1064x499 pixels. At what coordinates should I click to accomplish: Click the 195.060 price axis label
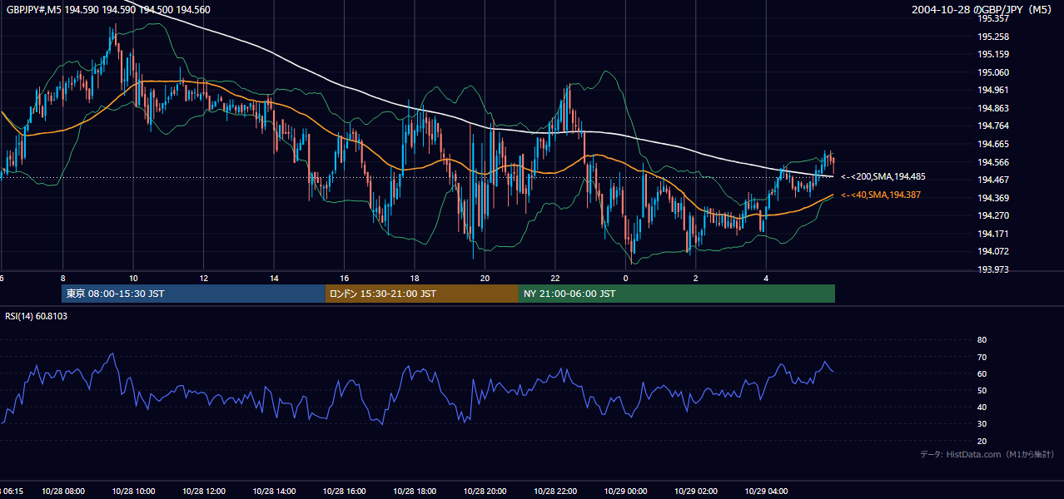coord(992,72)
